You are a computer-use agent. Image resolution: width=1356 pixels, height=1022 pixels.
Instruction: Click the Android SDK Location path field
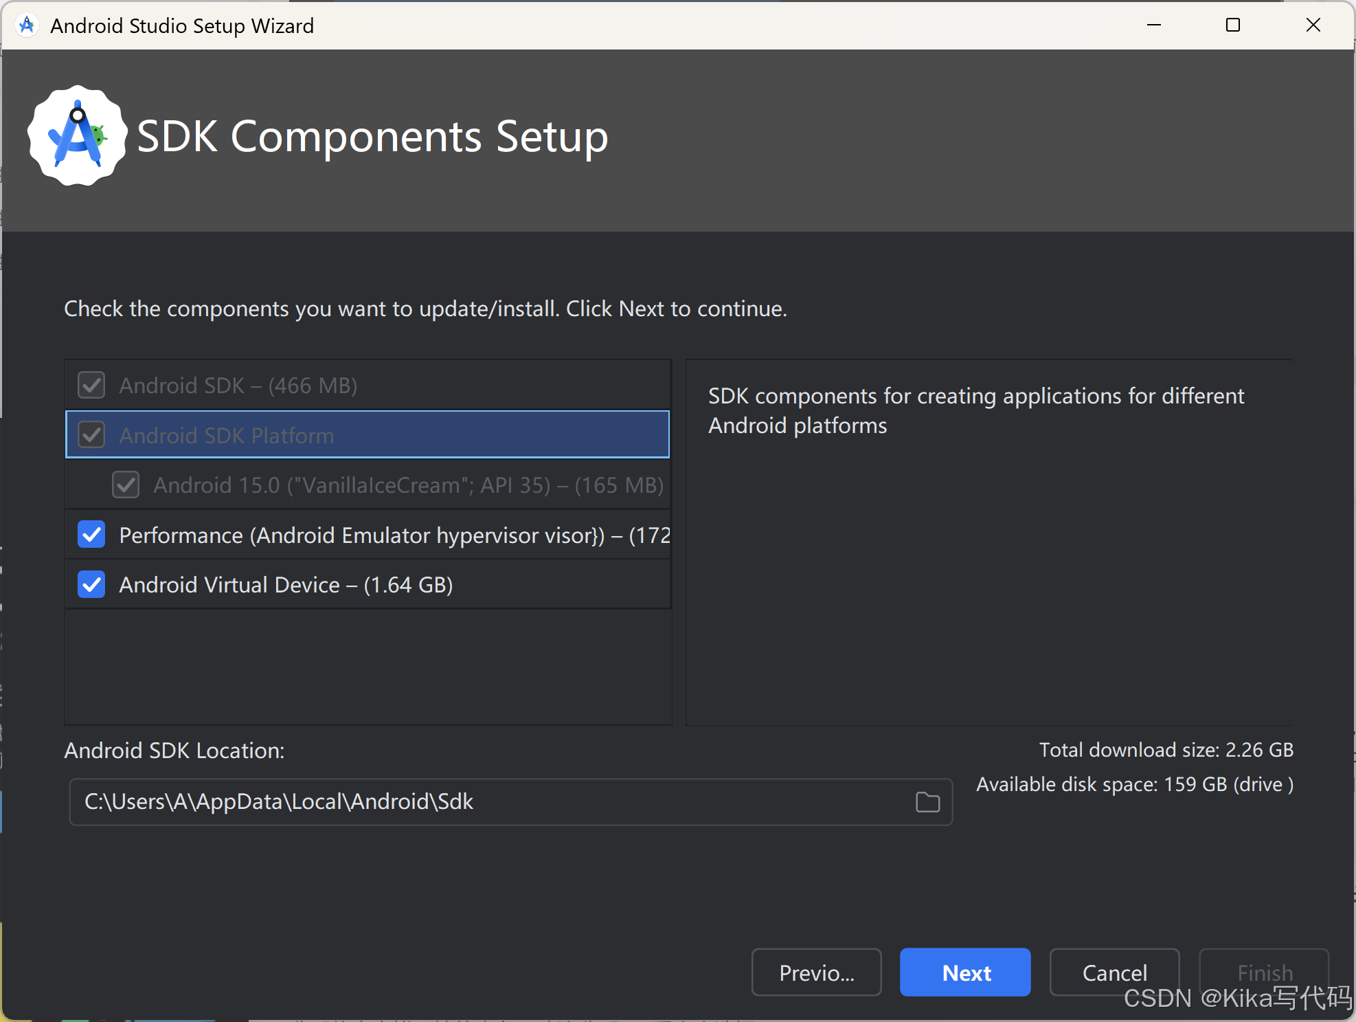point(510,801)
